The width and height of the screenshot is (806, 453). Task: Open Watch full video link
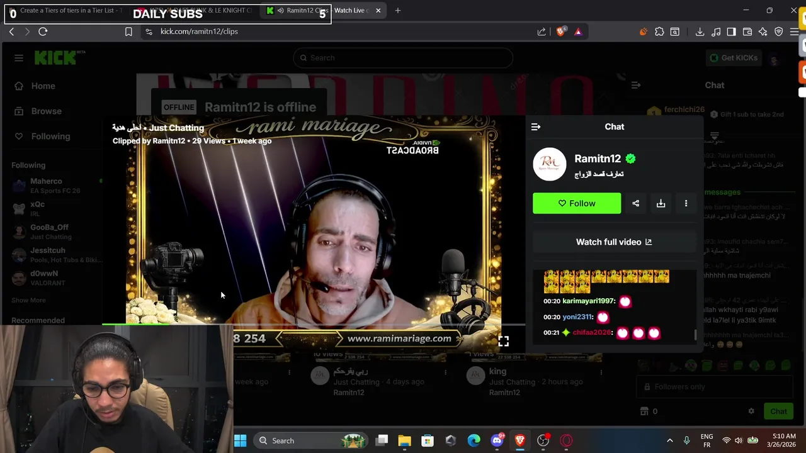[x=614, y=242]
